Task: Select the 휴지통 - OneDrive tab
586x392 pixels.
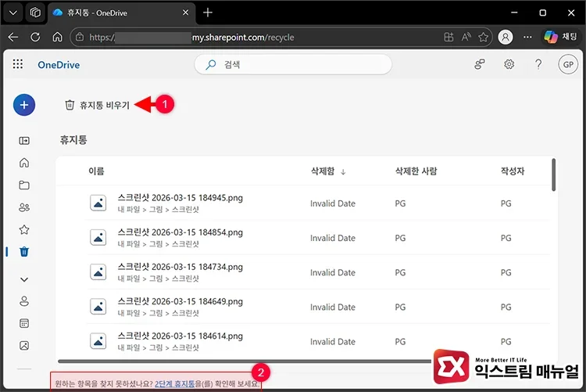Action: (x=120, y=13)
